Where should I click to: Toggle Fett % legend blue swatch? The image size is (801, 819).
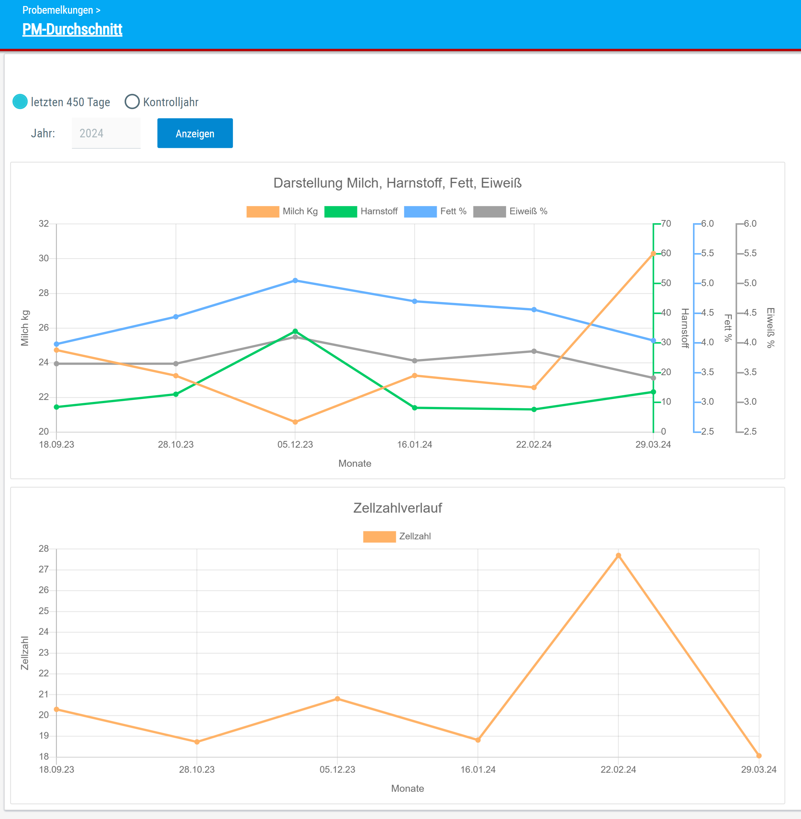tap(420, 211)
